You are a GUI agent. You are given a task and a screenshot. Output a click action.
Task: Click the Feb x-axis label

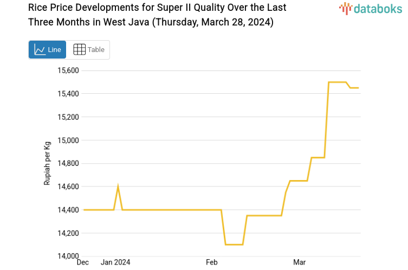coord(212,262)
